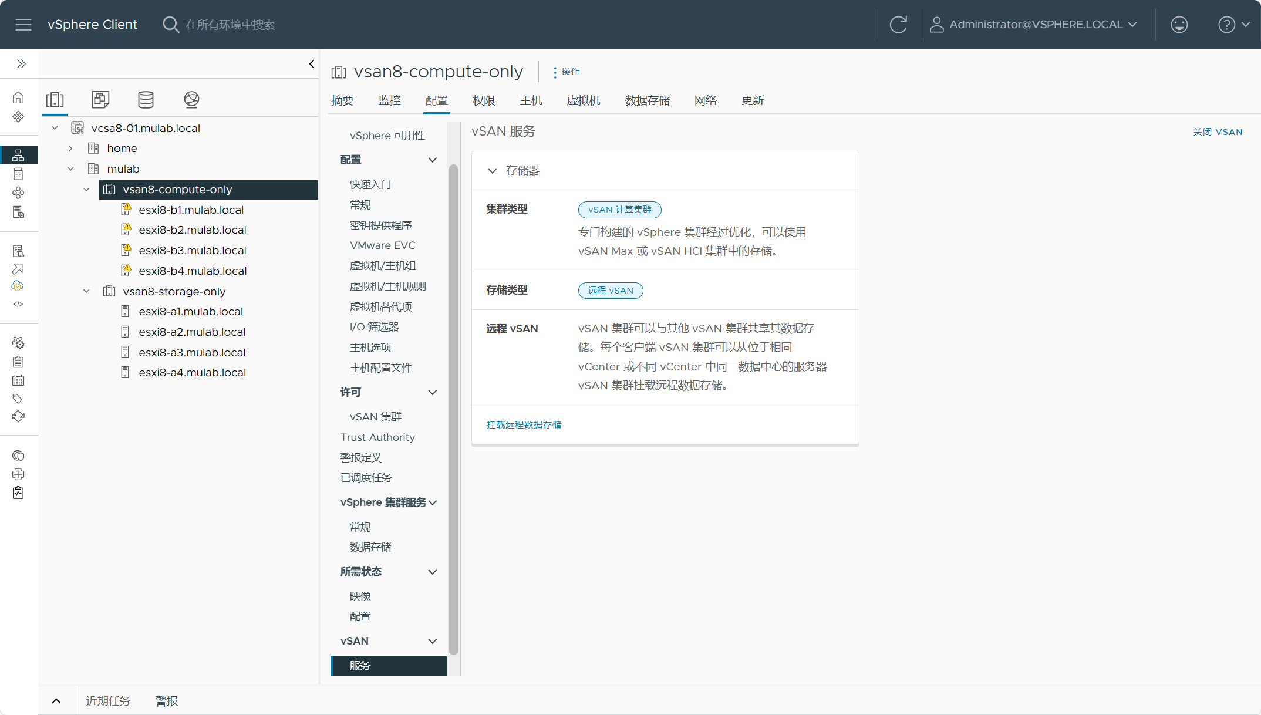Open the plus-cross sidebar icon

pos(18,474)
